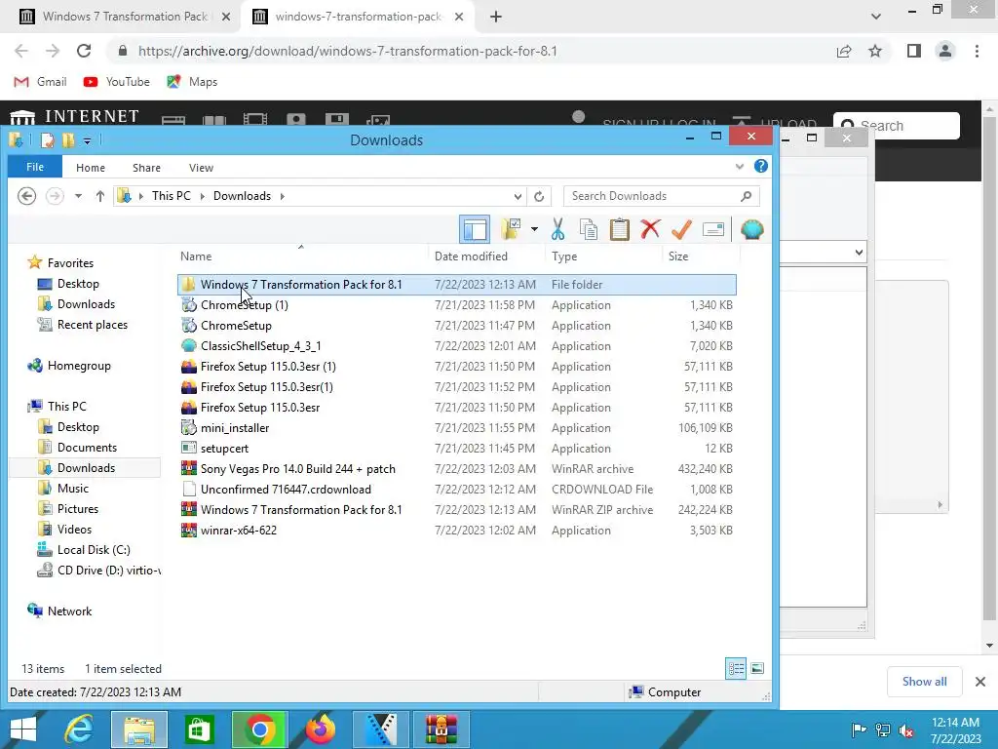Select Windows 7 Transformation Pack ZIP archive
The image size is (998, 749).
456,509
